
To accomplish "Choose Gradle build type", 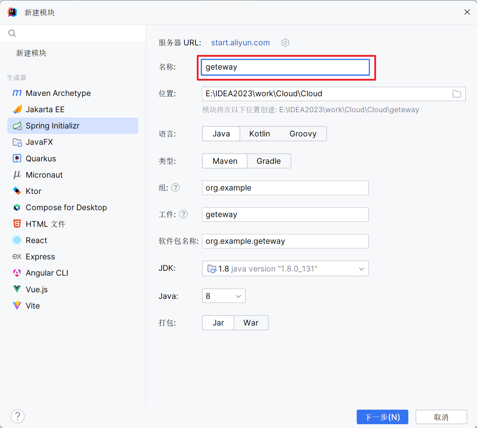I will (269, 161).
